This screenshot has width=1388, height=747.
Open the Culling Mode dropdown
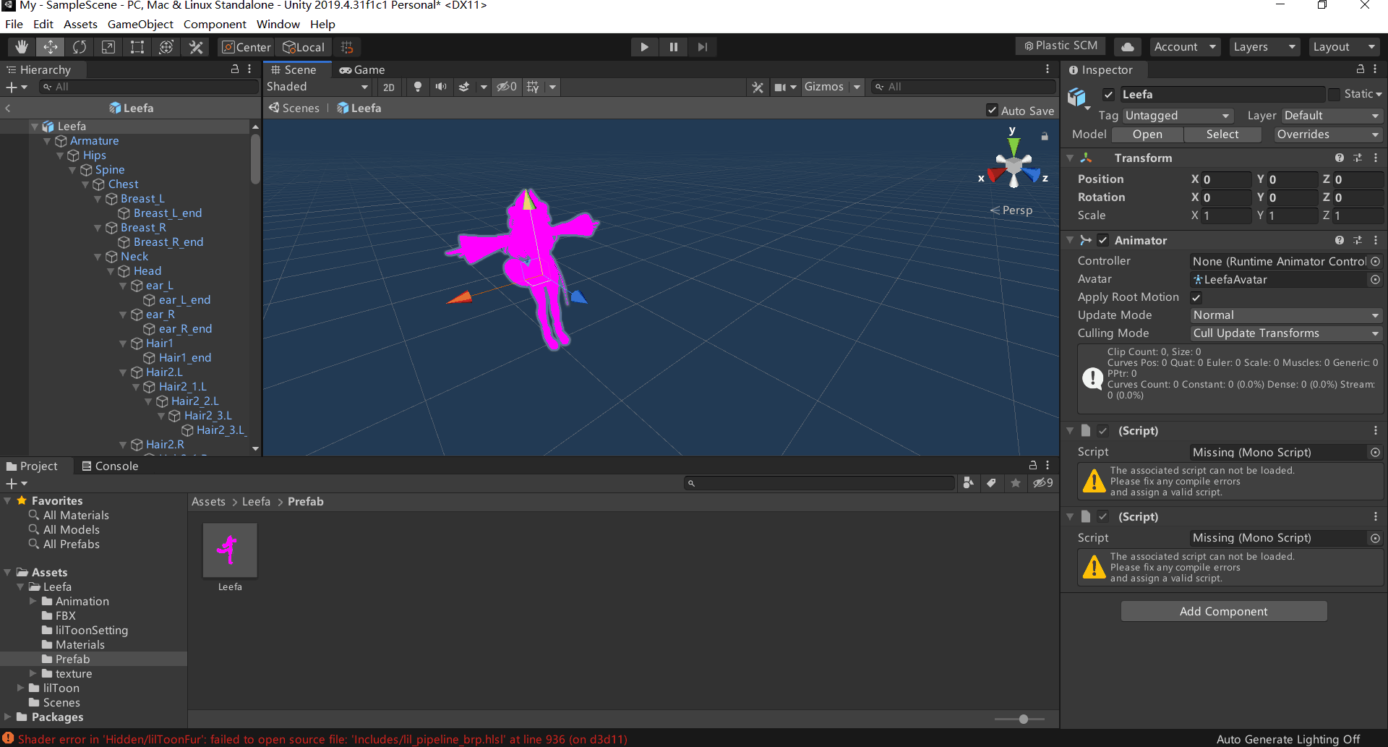pos(1285,333)
